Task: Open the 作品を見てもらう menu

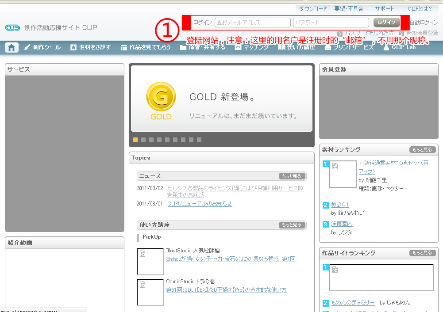Action: point(146,47)
